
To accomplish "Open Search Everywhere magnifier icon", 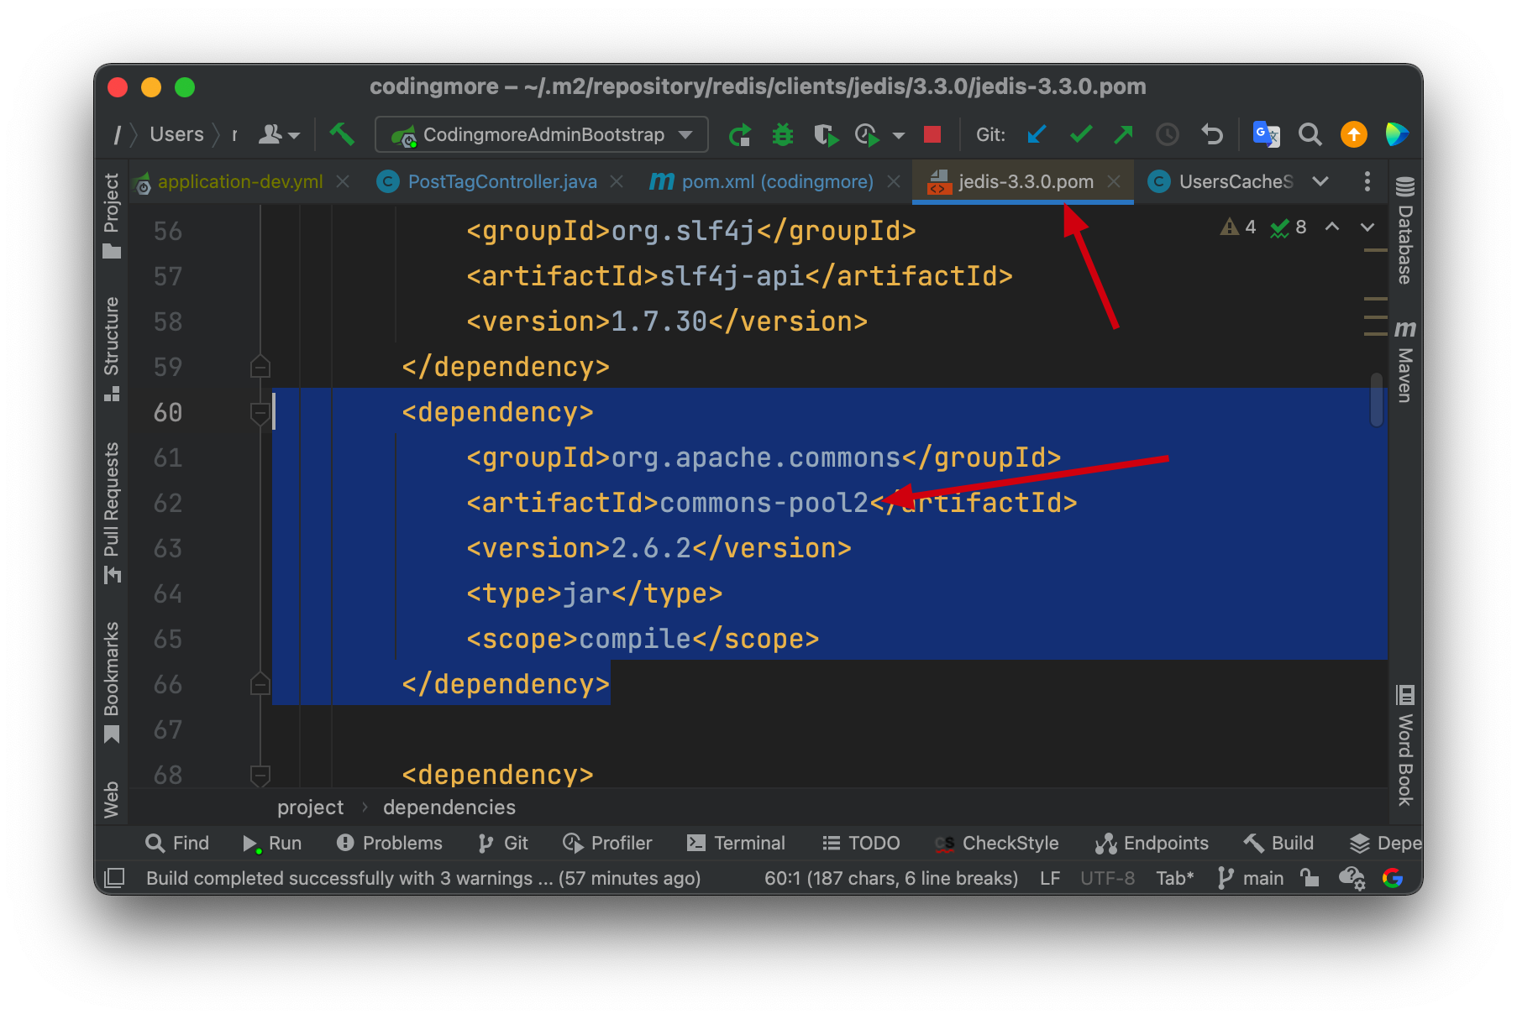I will (x=1310, y=134).
